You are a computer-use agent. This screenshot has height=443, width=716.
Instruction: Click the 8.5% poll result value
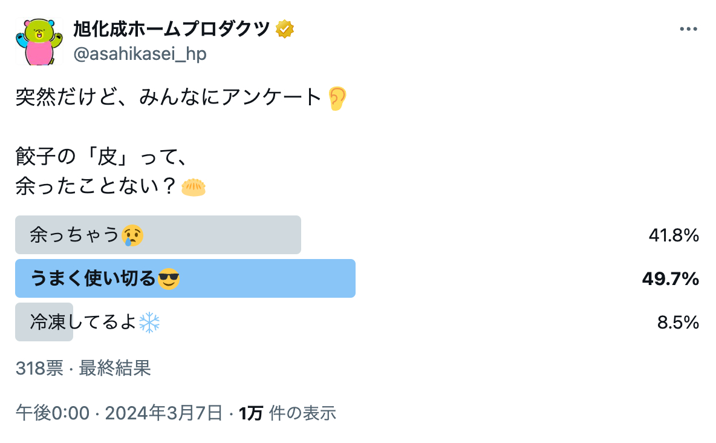tap(678, 323)
